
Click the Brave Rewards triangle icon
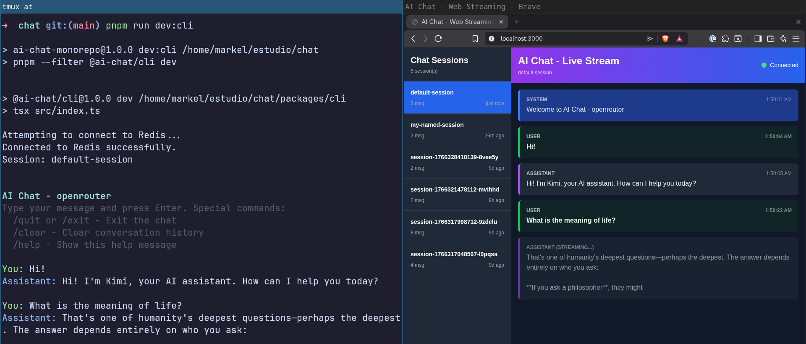679,39
